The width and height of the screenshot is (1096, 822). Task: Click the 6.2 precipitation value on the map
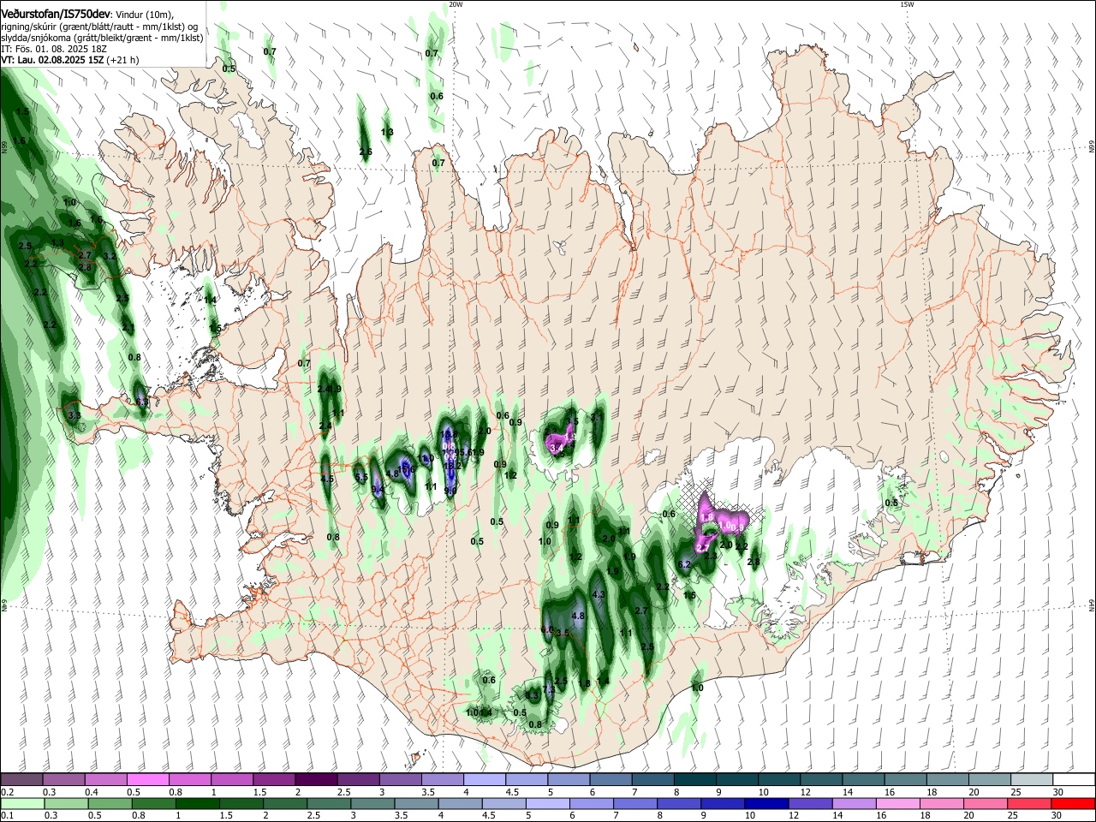click(x=684, y=565)
